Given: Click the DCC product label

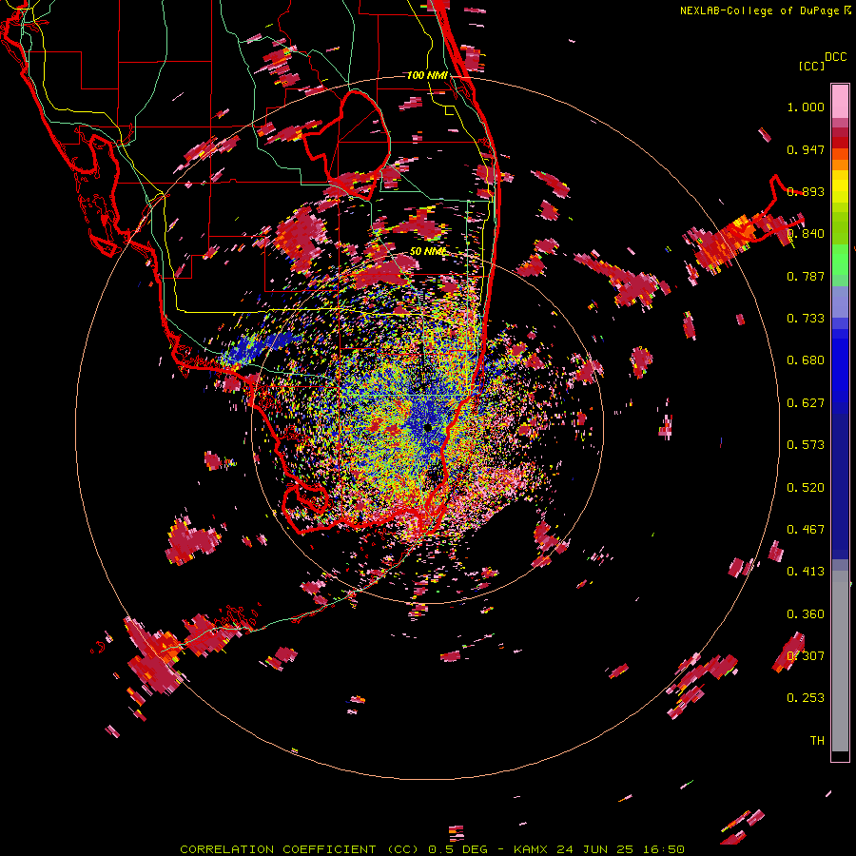Looking at the screenshot, I should [836, 57].
